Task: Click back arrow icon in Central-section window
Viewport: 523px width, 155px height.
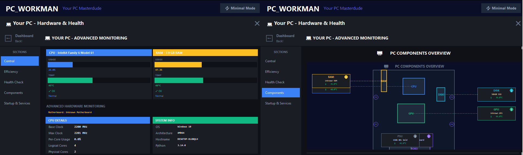Action: (x=8, y=38)
